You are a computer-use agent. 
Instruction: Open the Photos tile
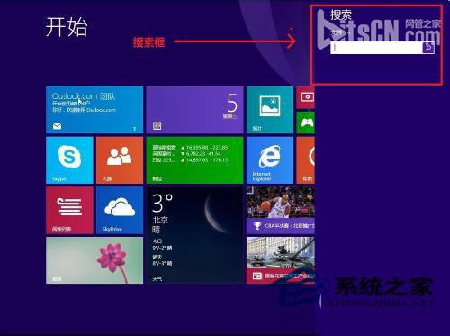pos(270,110)
